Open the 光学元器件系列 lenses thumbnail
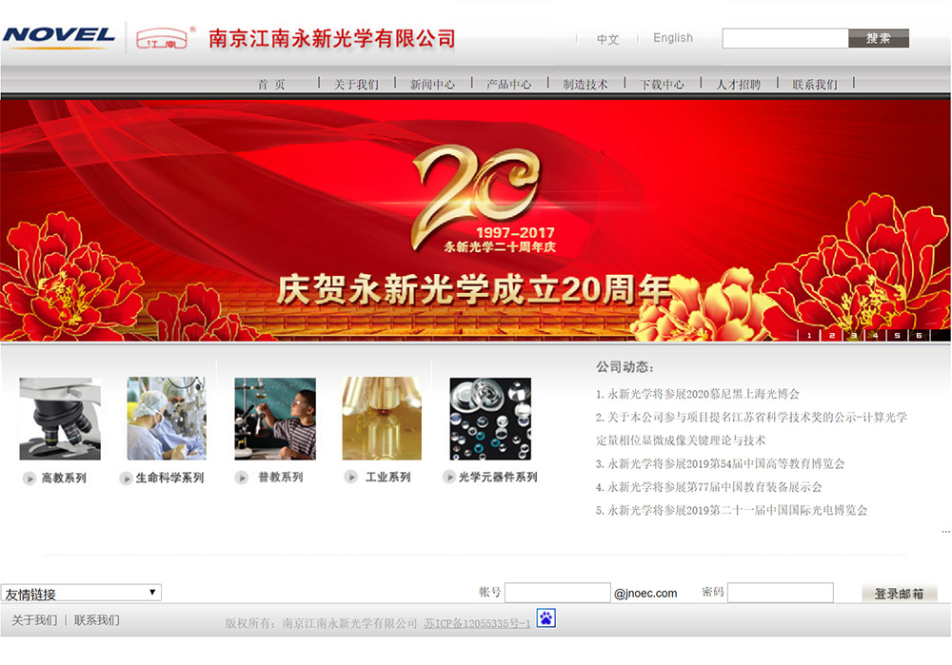Screen dimensions: 952x665 point(490,419)
